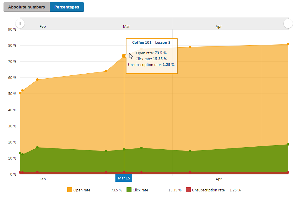Select the Percentages tab
The image size is (296, 199).
[67, 7]
